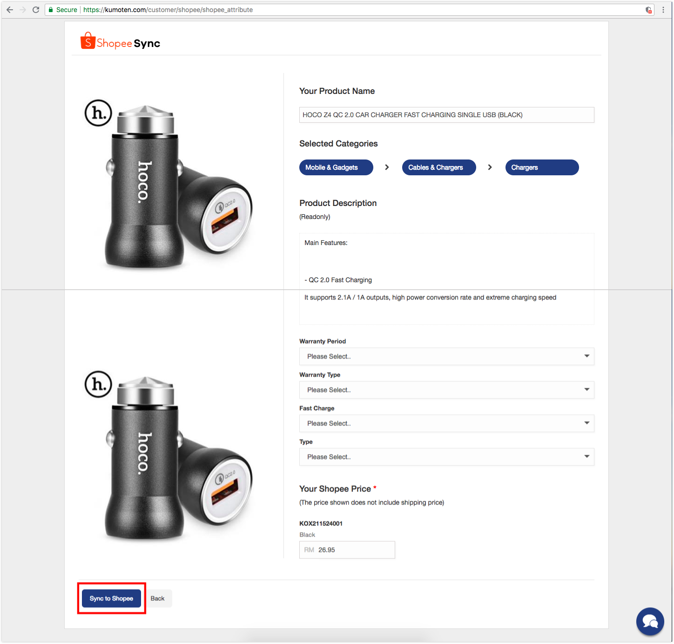Click the secure padlock icon
Image resolution: width=674 pixels, height=644 pixels.
(51, 10)
